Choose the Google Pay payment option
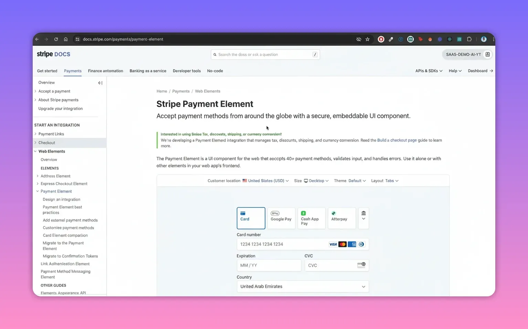 (281, 218)
